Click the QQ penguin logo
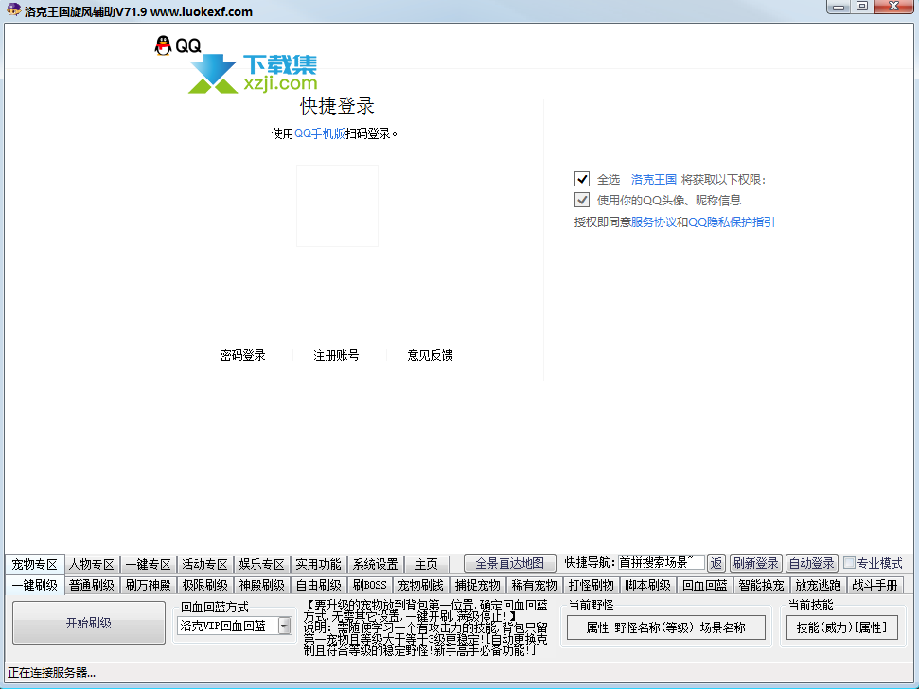The image size is (919, 689). pos(163,45)
